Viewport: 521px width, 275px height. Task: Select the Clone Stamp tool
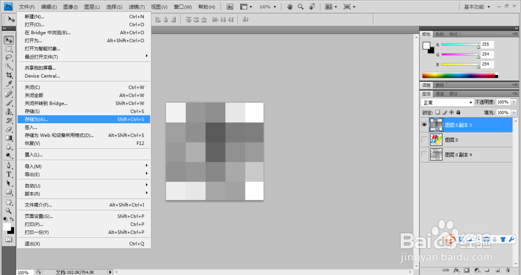point(9,112)
